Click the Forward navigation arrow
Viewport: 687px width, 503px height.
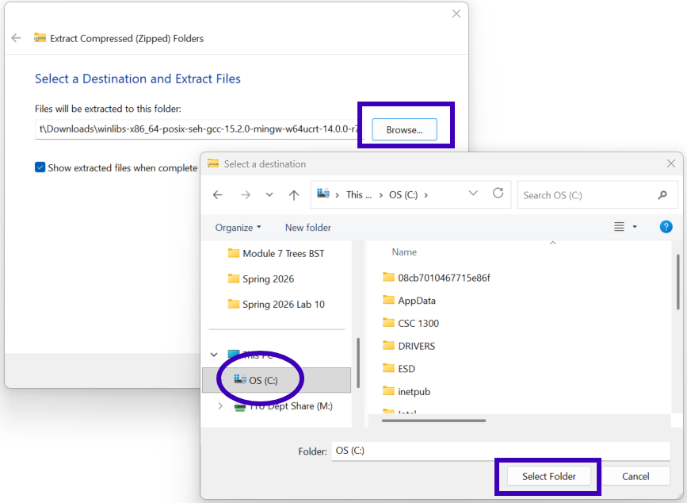[x=245, y=194]
